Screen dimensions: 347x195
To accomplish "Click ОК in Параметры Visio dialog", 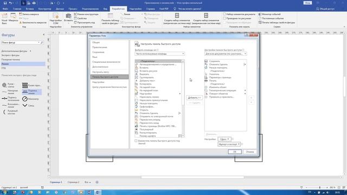I will pos(235,152).
